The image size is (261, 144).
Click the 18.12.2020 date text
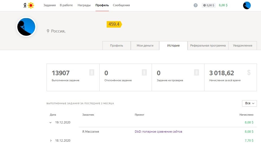pyautogui.click(x=63, y=141)
